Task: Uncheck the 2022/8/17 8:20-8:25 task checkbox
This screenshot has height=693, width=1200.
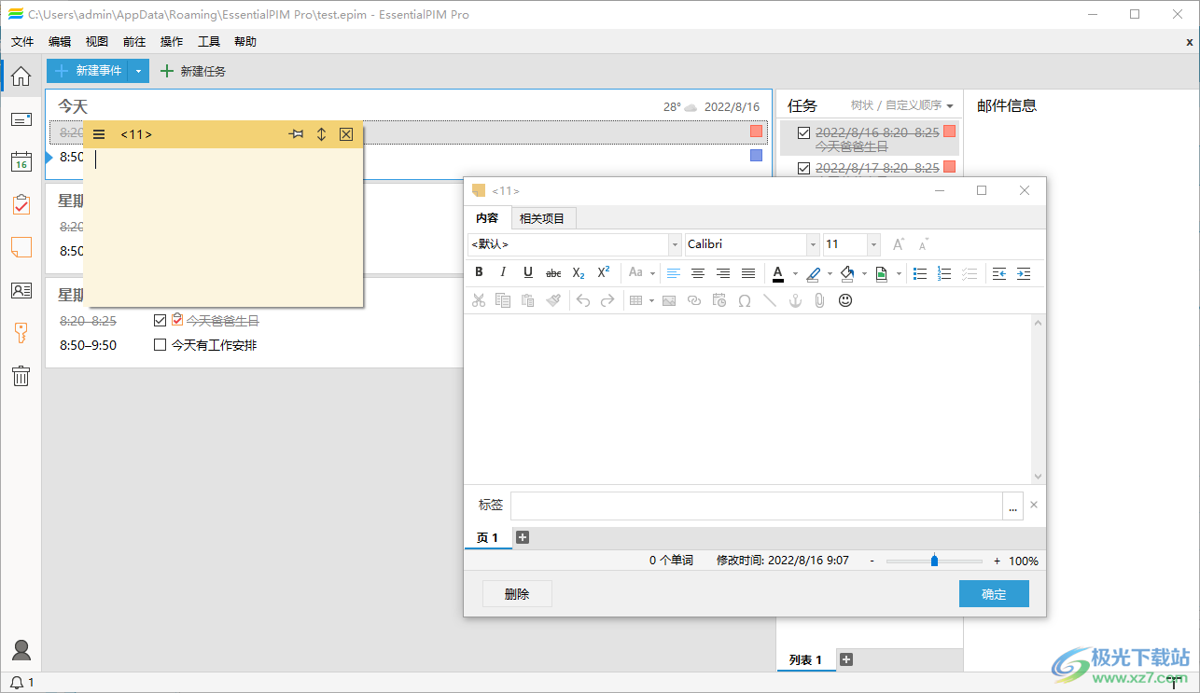Action: click(803, 168)
